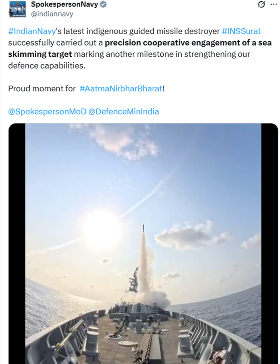Open the three-dot more options menu
The width and height of the screenshot is (280, 364).
coord(274,4)
